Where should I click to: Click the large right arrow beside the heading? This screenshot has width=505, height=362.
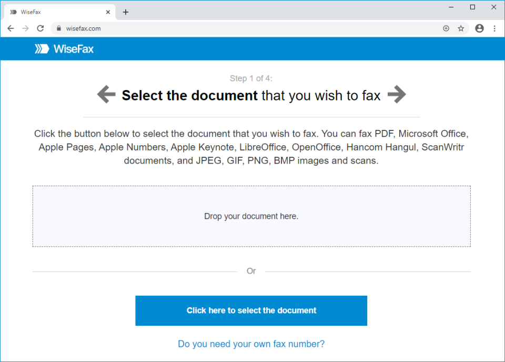(397, 94)
